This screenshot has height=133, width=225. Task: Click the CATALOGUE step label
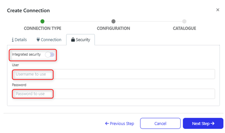coord(184,29)
